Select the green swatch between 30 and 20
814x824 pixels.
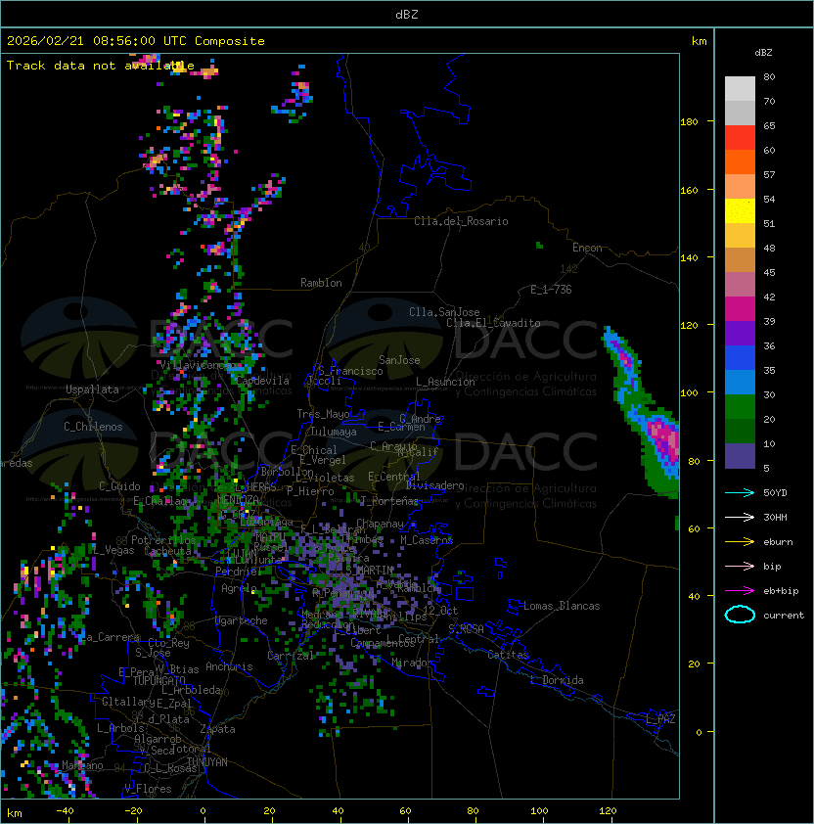coord(740,407)
